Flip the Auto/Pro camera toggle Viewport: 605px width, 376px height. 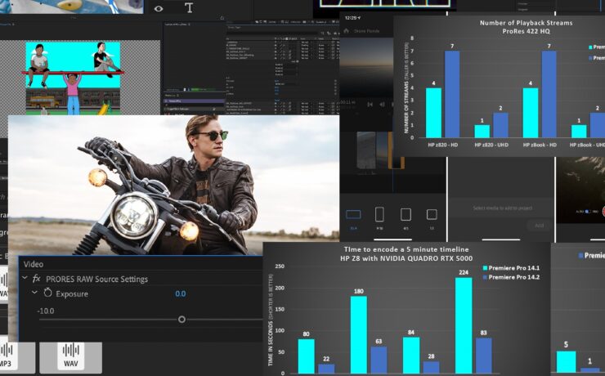[588, 212]
